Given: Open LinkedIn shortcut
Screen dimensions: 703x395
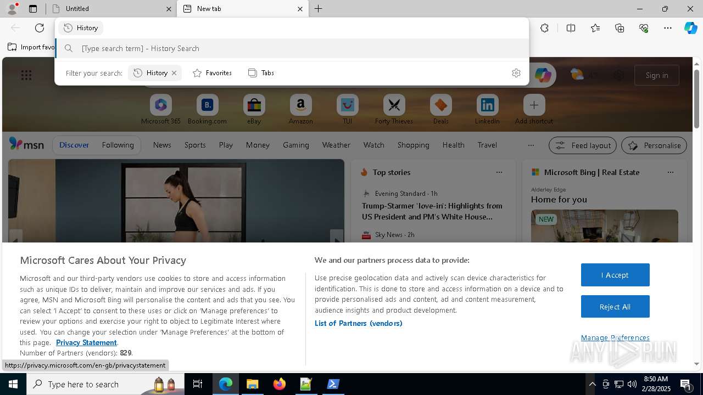Looking at the screenshot, I should (487, 110).
